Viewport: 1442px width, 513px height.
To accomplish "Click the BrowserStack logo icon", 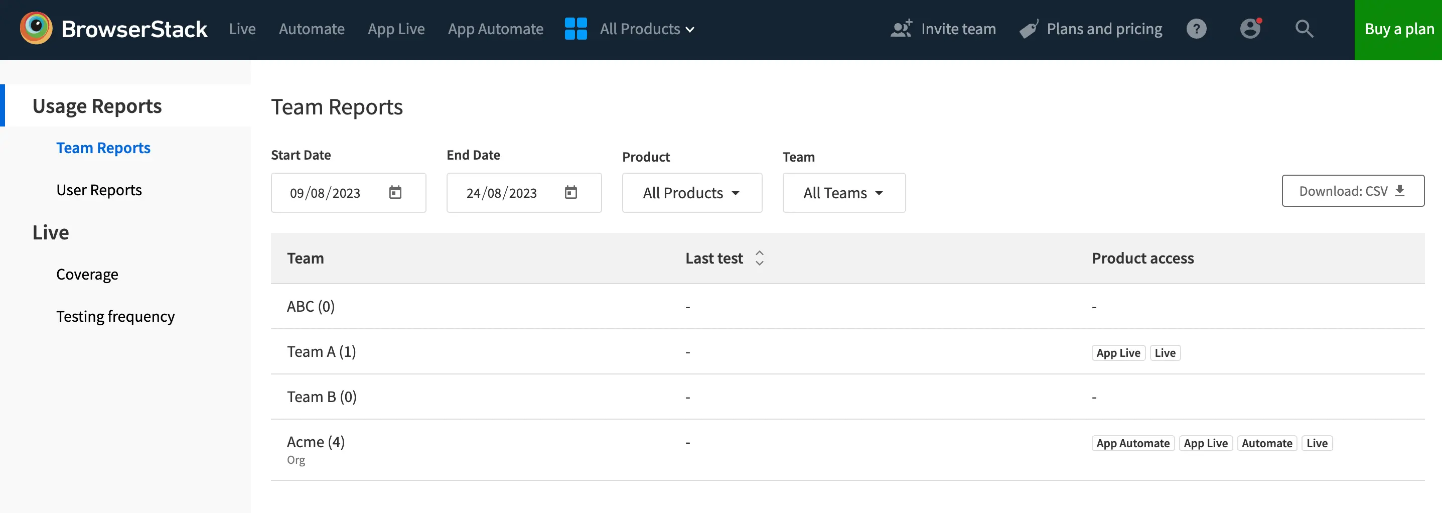I will pos(36,28).
